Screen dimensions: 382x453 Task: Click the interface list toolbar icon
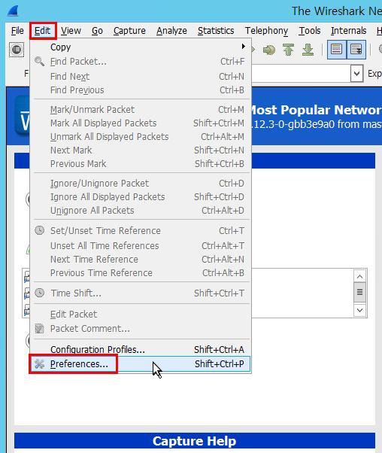tap(17, 50)
